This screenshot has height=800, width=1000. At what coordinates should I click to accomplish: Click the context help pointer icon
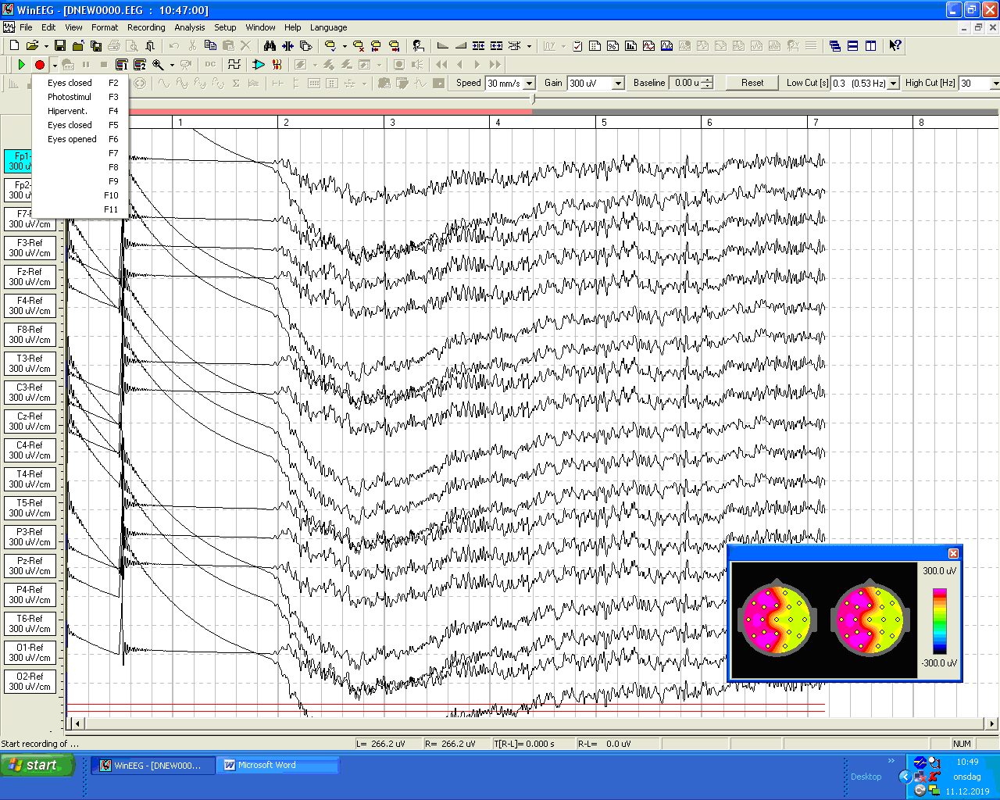tap(895, 46)
